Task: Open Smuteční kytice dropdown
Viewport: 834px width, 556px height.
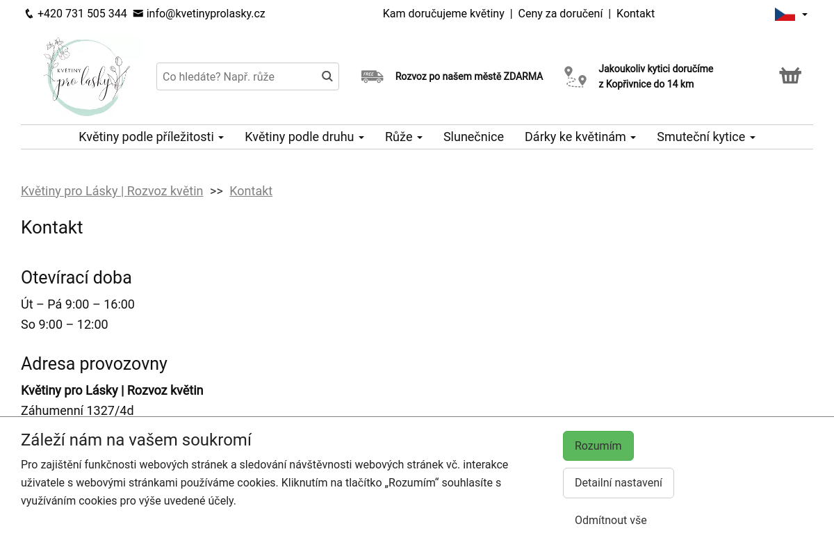Action: 706,137
